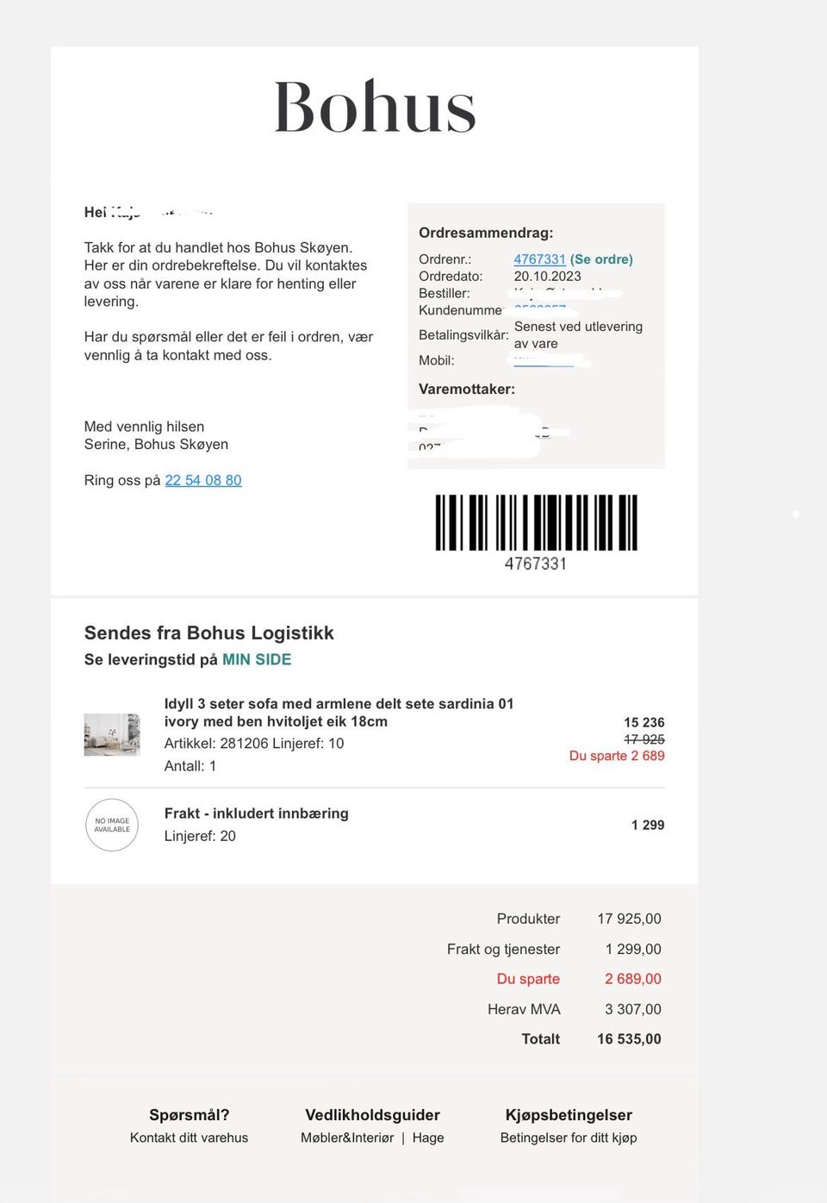Open order number 4767331 link
The image size is (827, 1203).
tap(539, 259)
